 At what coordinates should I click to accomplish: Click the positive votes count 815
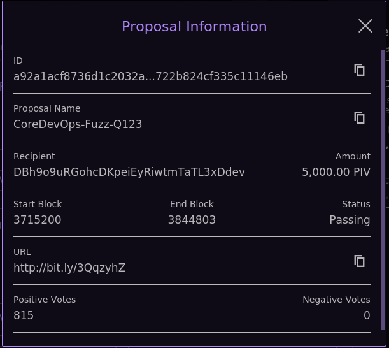24,315
